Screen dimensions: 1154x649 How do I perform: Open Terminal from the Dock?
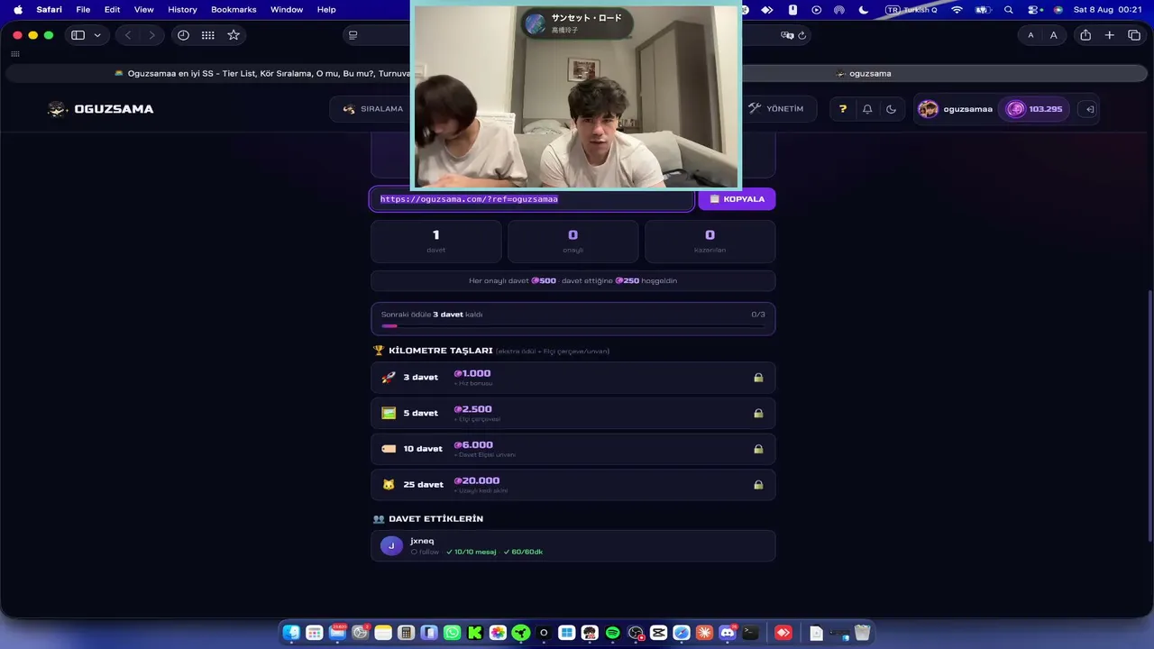point(750,633)
